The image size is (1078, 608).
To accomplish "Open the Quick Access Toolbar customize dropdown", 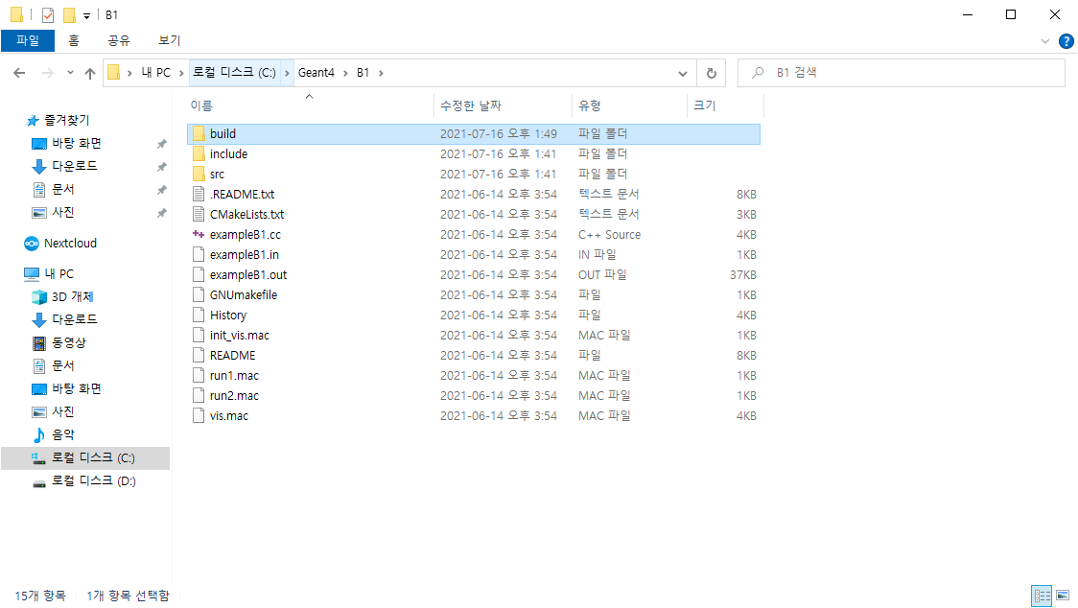I will pyautogui.click(x=86, y=15).
